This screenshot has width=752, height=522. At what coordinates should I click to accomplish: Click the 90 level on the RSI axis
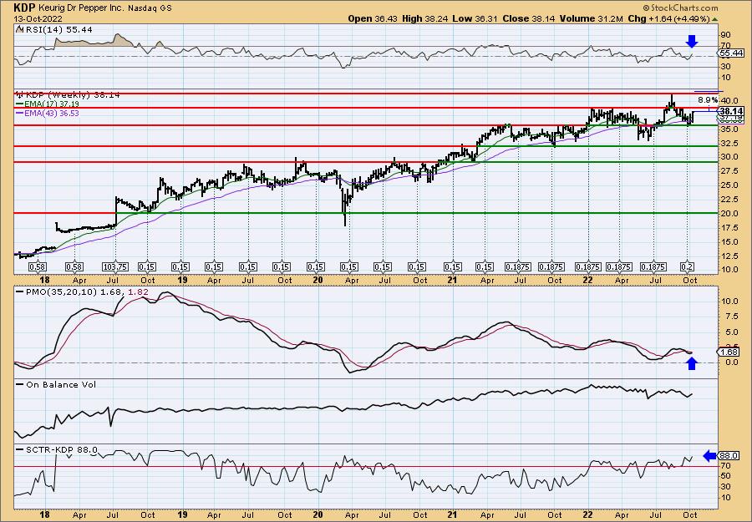pyautogui.click(x=725, y=35)
